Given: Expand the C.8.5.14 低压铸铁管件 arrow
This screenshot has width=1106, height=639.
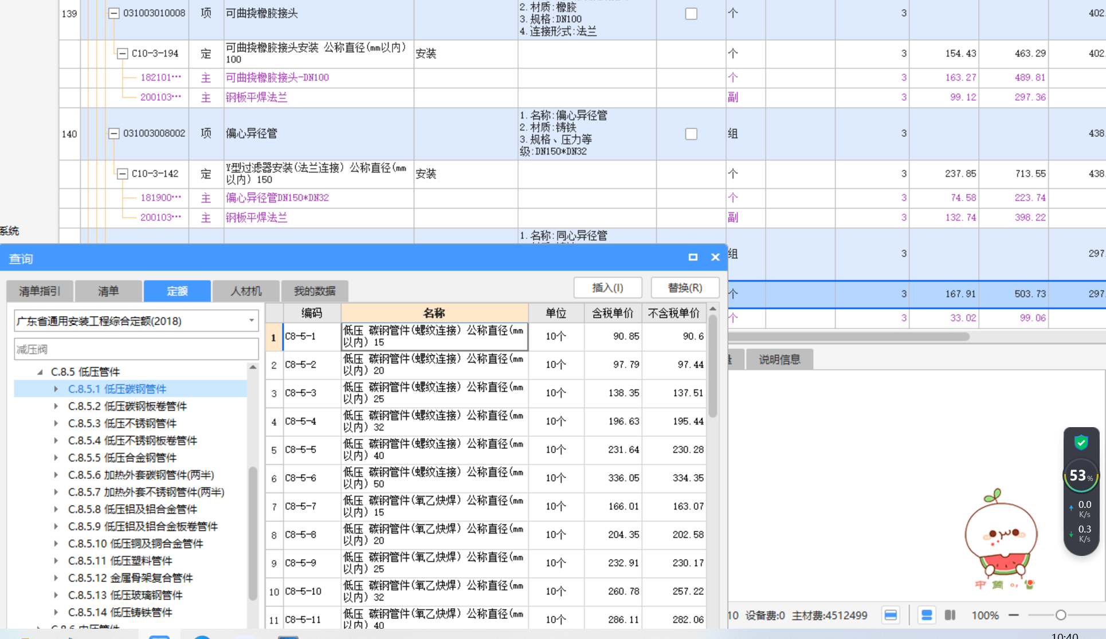Looking at the screenshot, I should coord(56,612).
